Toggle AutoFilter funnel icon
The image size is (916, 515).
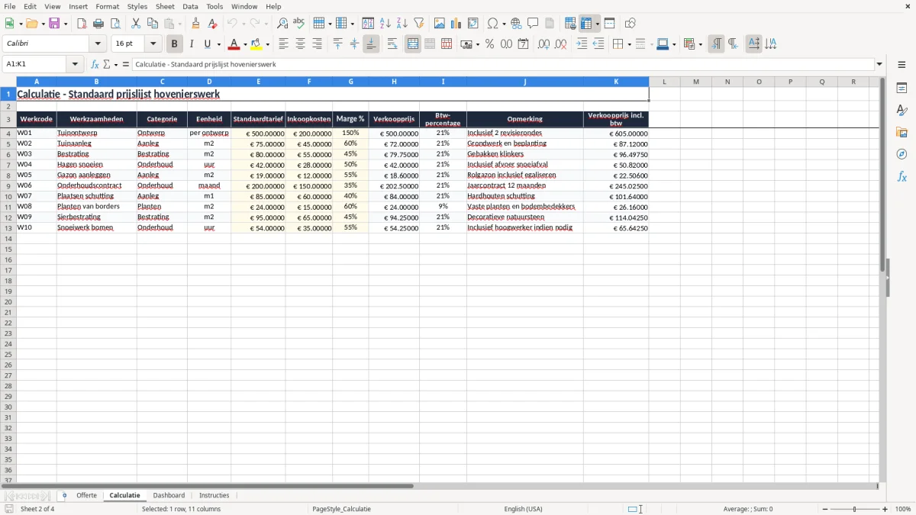[418, 24]
